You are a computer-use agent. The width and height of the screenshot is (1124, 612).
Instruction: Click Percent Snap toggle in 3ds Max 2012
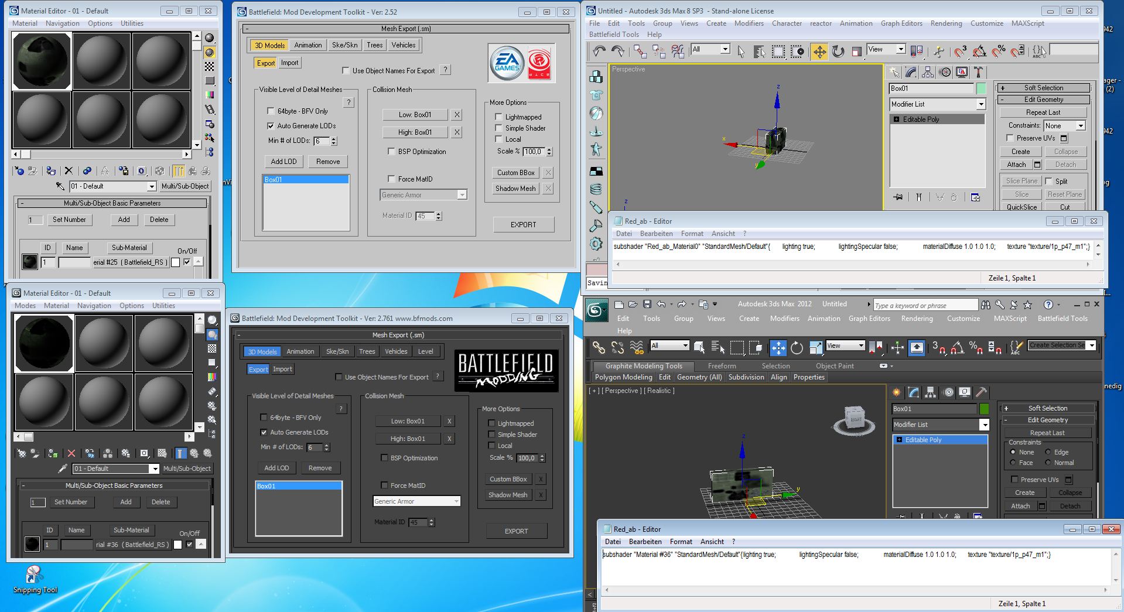975,347
